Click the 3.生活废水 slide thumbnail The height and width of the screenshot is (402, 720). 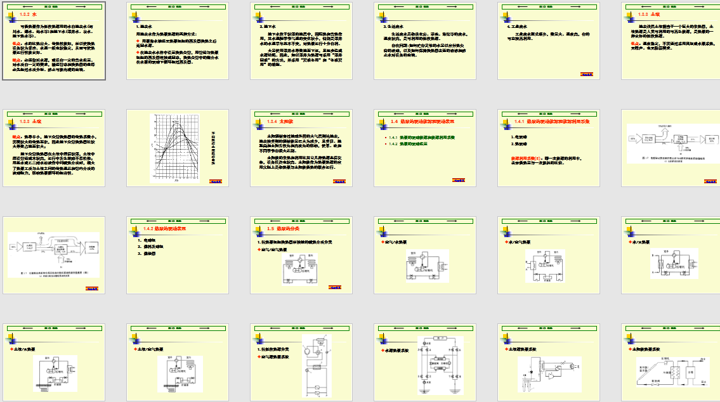click(424, 41)
